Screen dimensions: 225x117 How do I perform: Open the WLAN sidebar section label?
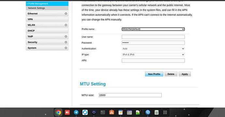point(31,25)
